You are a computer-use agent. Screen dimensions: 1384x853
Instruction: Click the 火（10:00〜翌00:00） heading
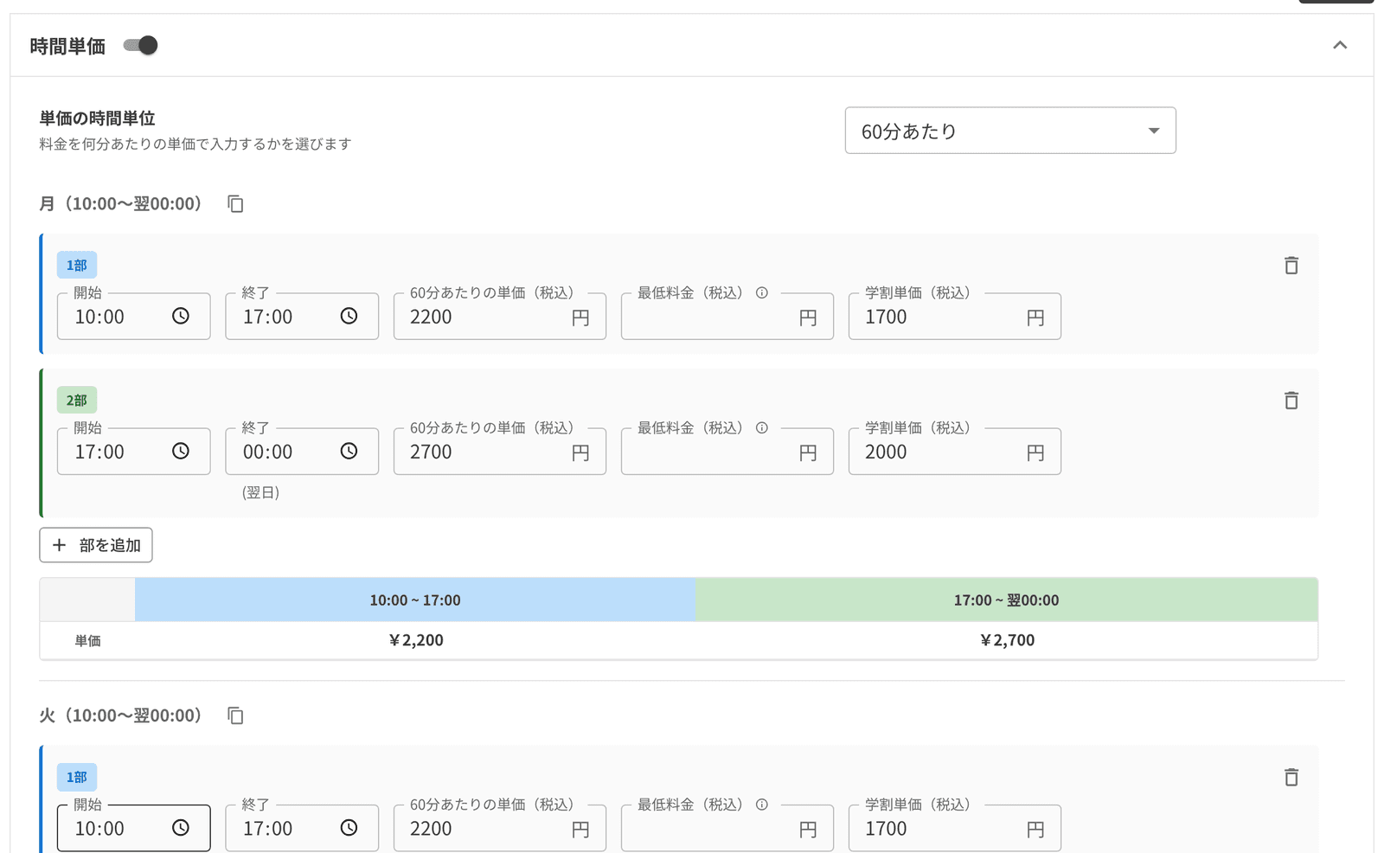tap(120, 715)
